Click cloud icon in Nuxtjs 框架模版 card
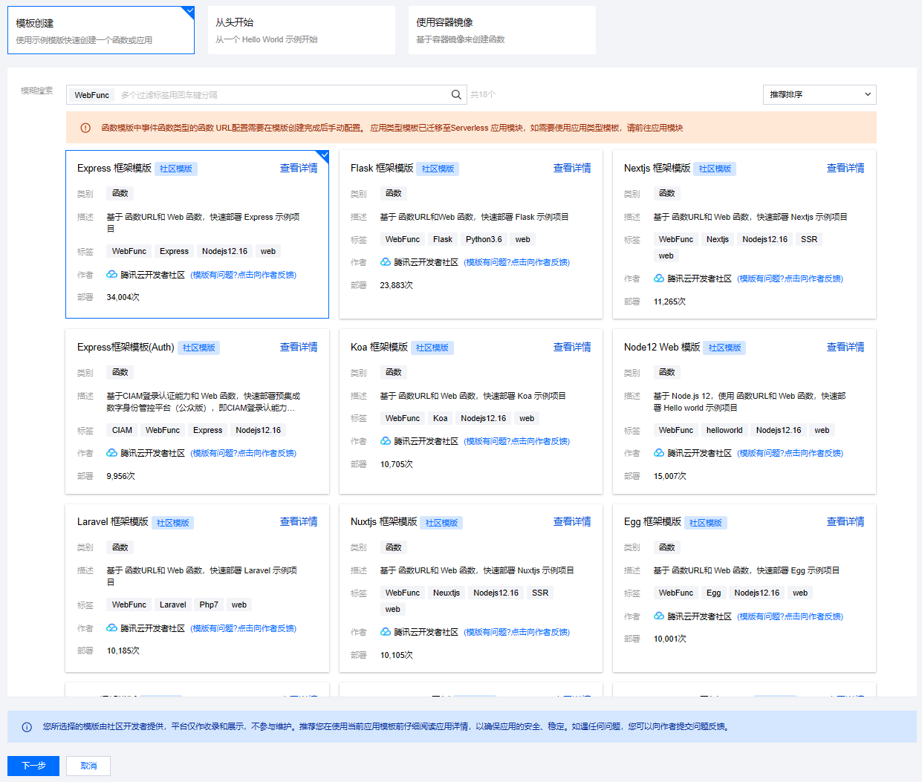 pyautogui.click(x=386, y=632)
